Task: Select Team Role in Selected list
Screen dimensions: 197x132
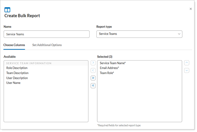Action: pos(107,73)
